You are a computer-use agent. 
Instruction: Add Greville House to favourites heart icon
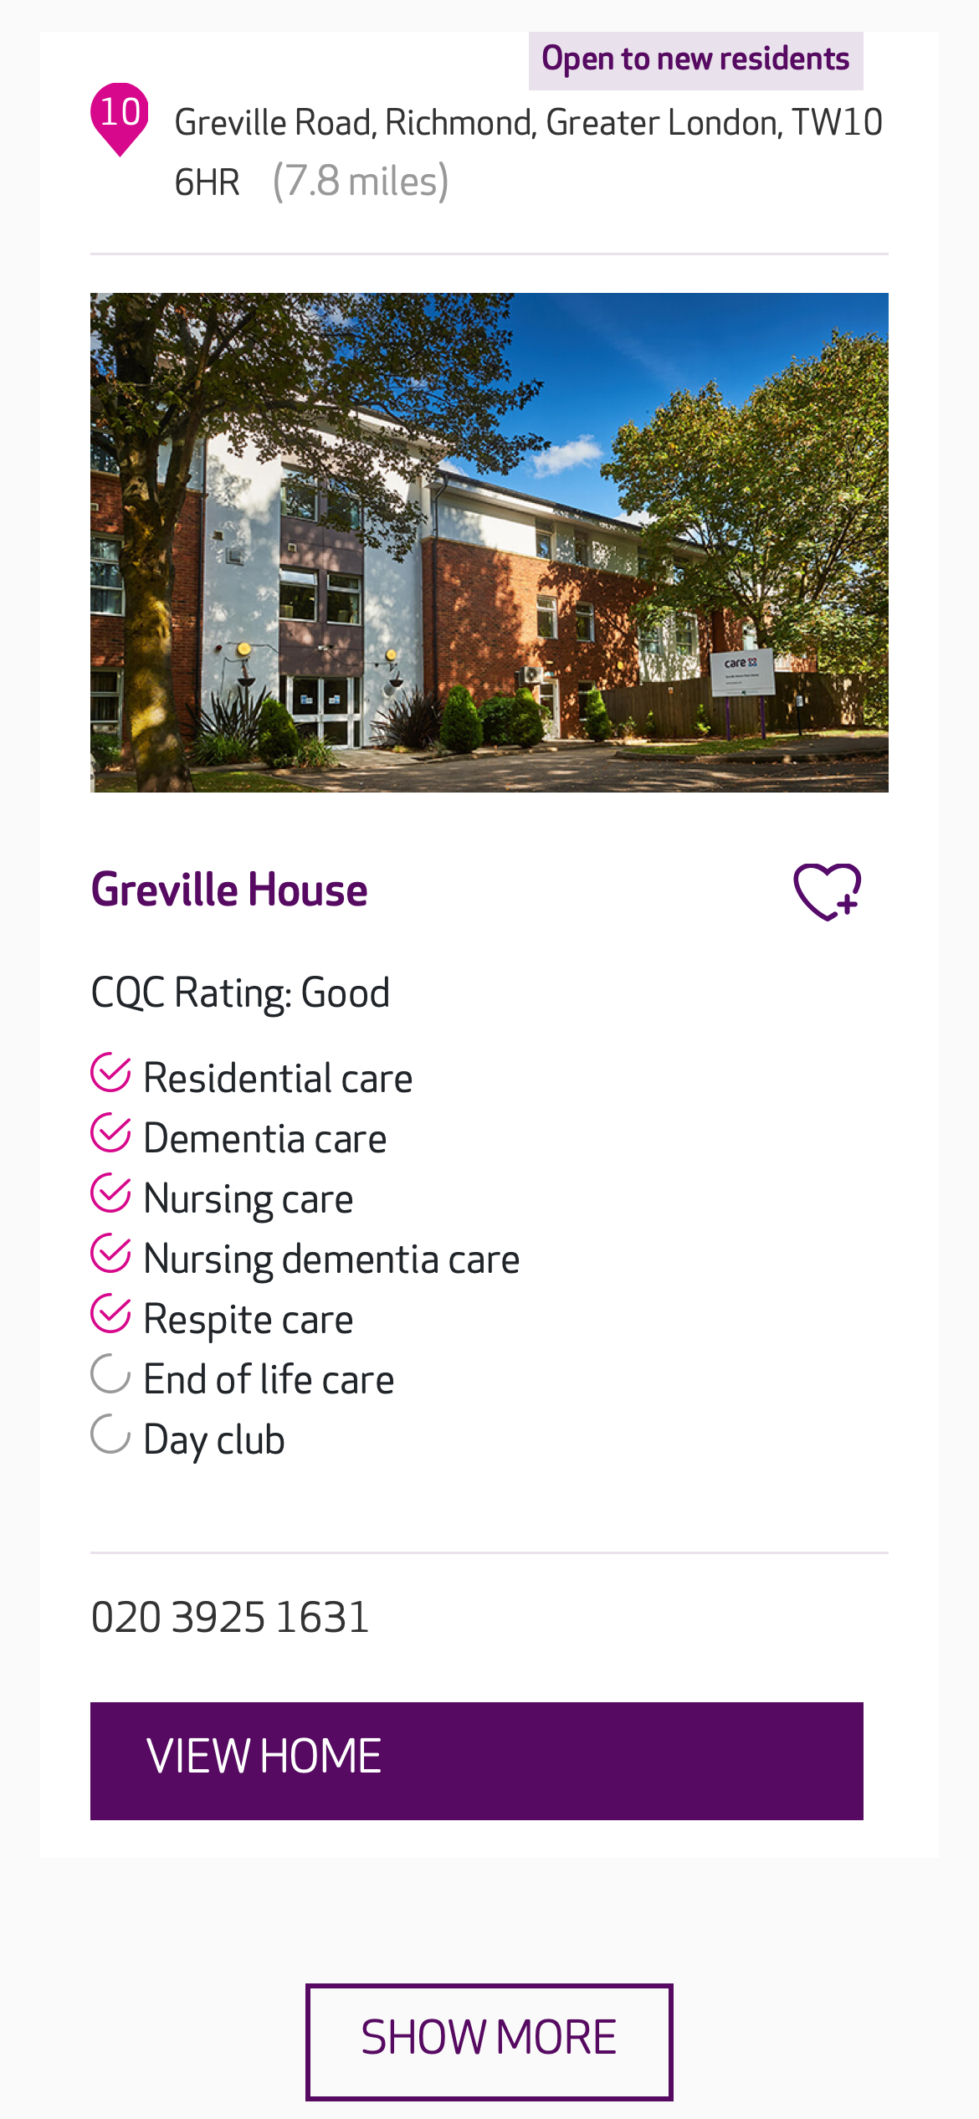click(827, 891)
